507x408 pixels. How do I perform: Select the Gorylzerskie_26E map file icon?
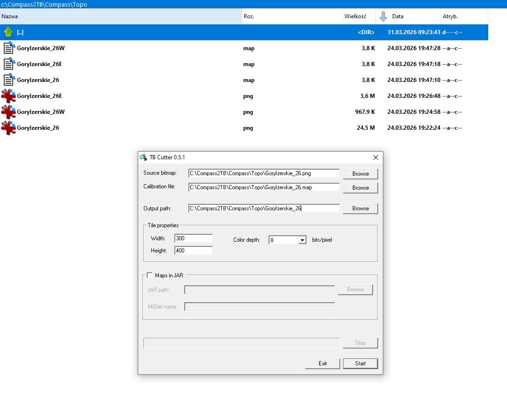(8, 64)
